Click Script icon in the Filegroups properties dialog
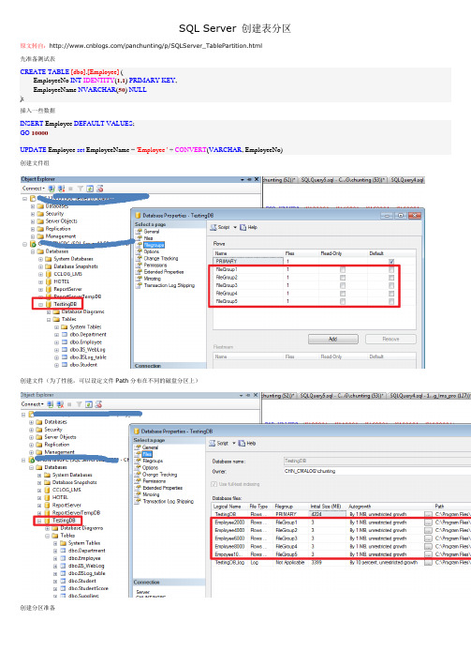The width and height of the screenshot is (471, 667). pyautogui.click(x=213, y=227)
